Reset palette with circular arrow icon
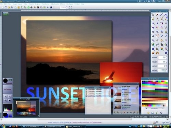 [161, 113]
